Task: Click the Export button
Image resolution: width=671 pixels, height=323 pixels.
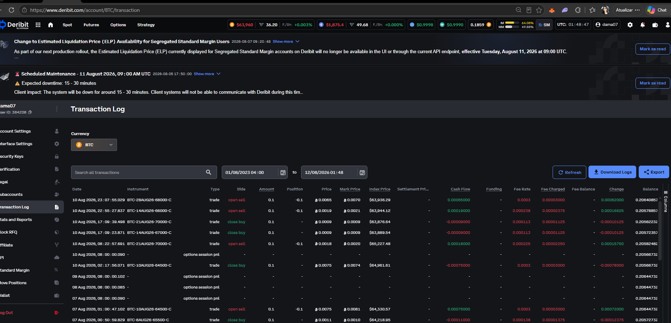Action: [654, 172]
